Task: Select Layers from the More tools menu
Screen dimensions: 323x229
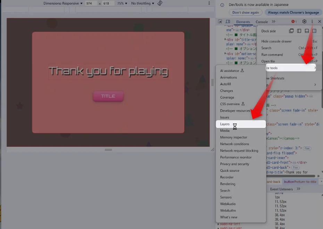Action: pos(225,124)
